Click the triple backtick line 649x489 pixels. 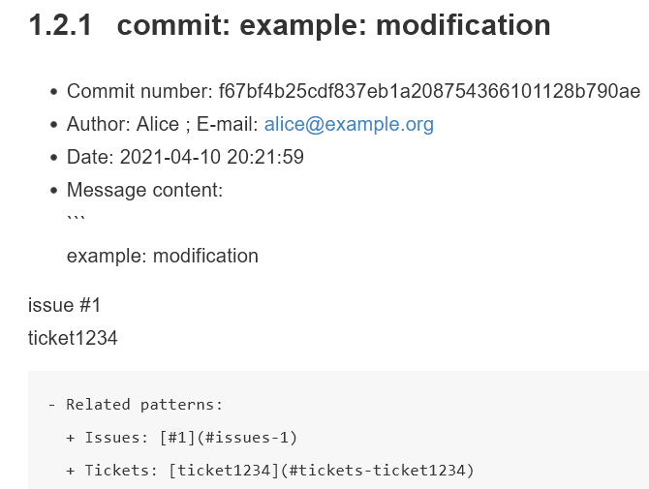tap(77, 219)
